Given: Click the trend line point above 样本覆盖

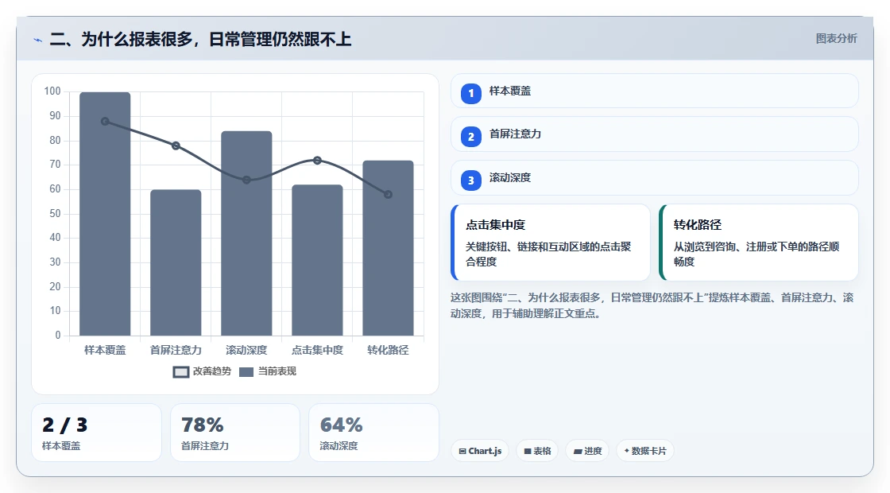Looking at the screenshot, I should 105,122.
